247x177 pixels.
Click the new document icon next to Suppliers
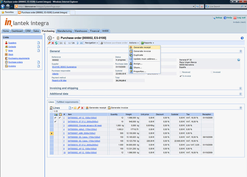pyautogui.click(x=39, y=43)
